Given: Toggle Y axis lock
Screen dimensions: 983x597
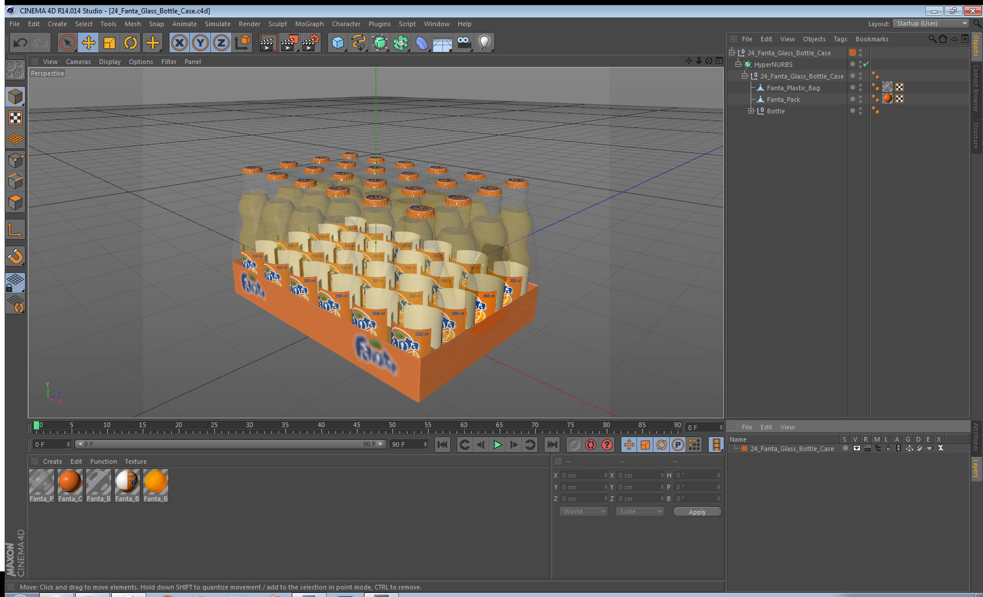Looking at the screenshot, I should 200,42.
